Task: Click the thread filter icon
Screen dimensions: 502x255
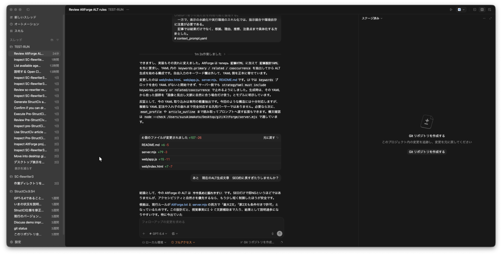Action: pyautogui.click(x=57, y=40)
